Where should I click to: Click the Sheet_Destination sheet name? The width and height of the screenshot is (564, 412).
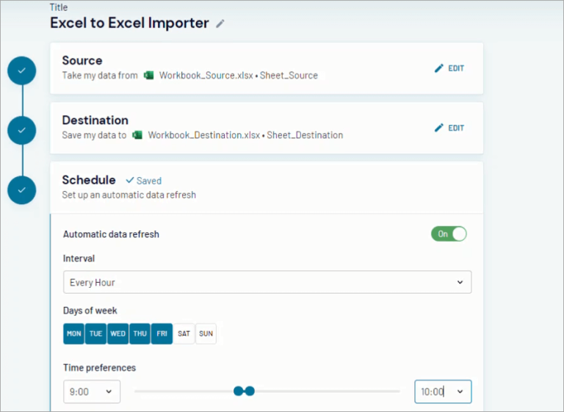pos(305,135)
